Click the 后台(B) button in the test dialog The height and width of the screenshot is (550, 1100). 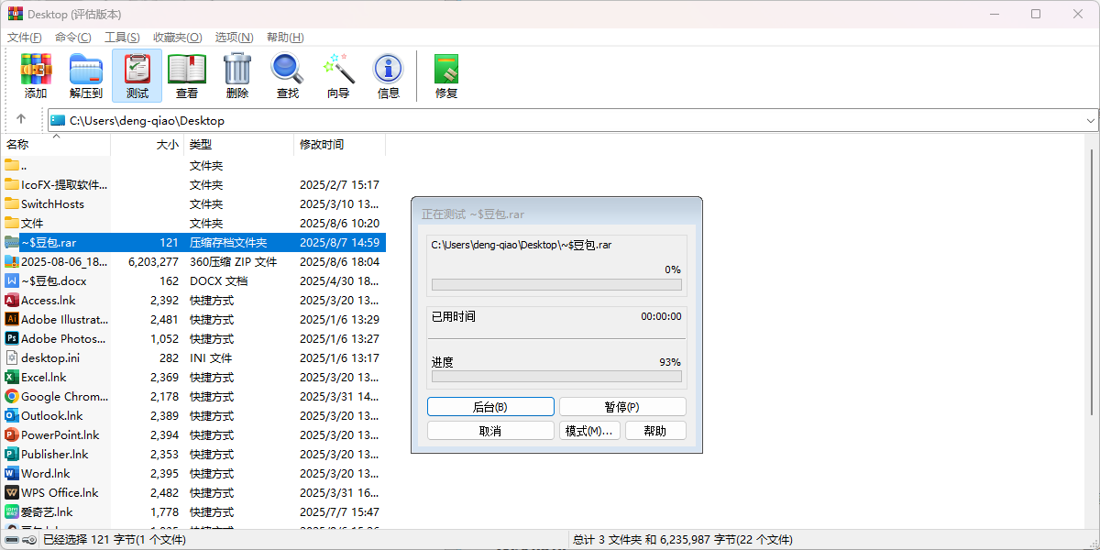tap(490, 406)
